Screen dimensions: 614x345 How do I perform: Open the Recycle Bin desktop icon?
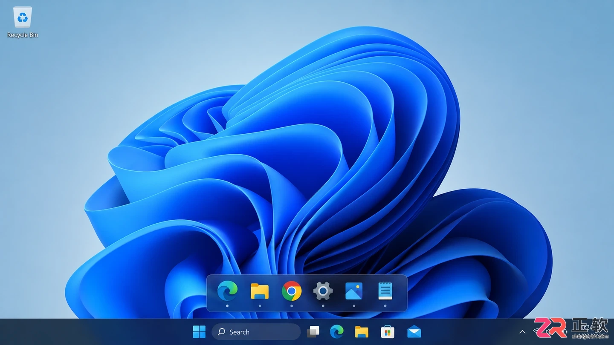pos(23,22)
